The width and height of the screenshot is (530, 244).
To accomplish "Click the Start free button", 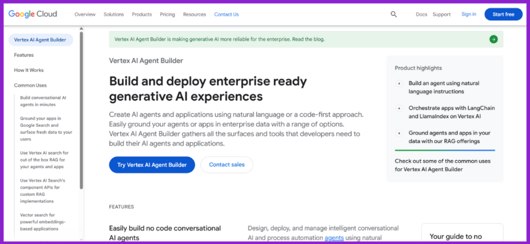I will click(x=503, y=14).
